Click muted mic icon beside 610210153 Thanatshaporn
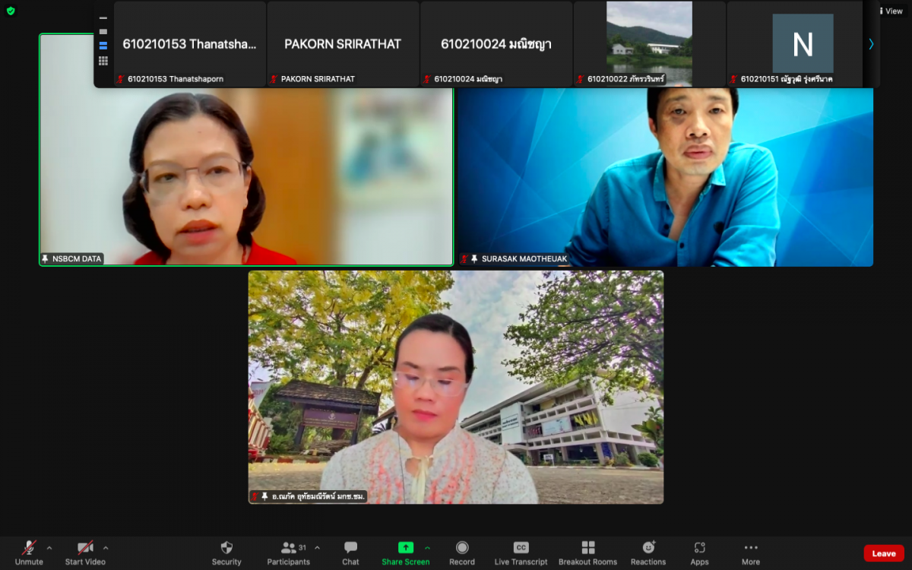The image size is (912, 570). point(120,79)
